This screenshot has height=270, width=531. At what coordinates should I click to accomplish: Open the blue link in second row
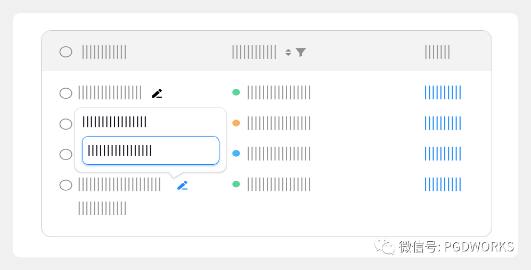click(x=443, y=123)
